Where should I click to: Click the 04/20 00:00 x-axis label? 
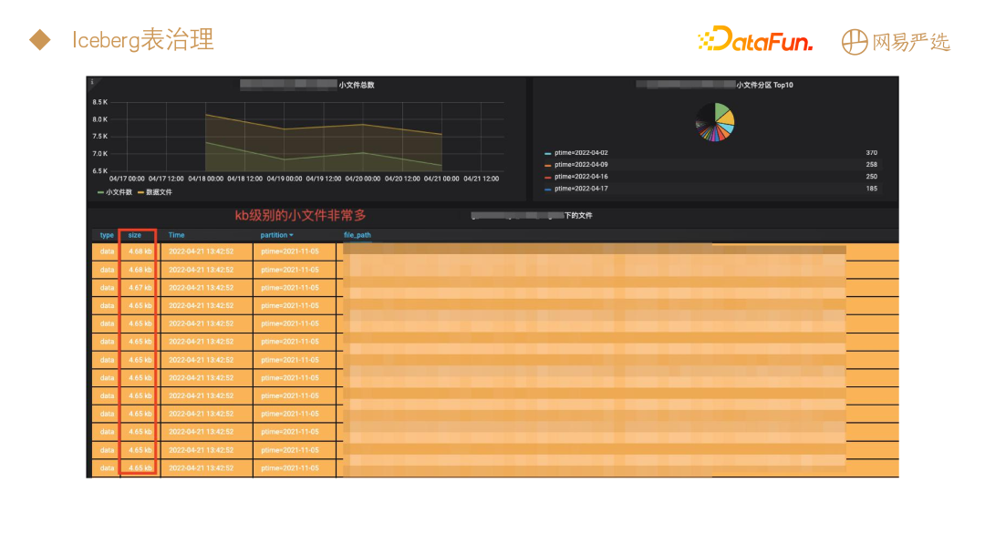pos(363,179)
